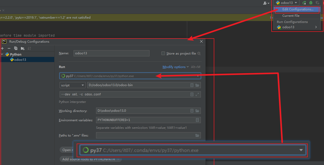Browse for the Working directory folder
324x165 pixels.
pyautogui.click(x=197, y=111)
